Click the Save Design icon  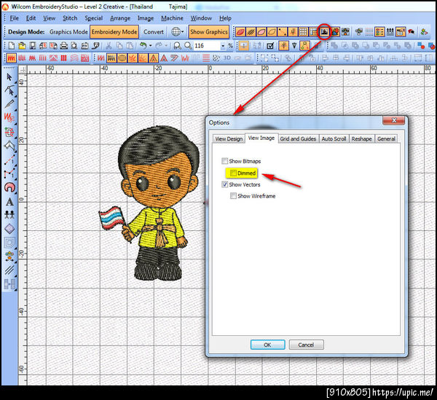tap(32, 46)
